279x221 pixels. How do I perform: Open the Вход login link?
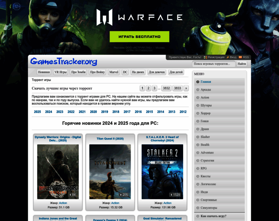[x=233, y=57]
